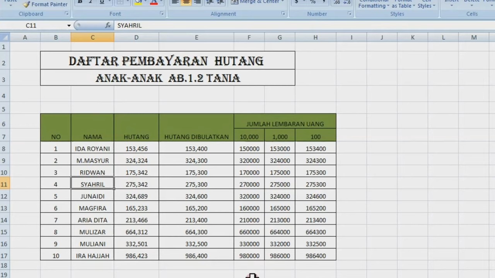Open the Font dialog launcher

(162, 14)
